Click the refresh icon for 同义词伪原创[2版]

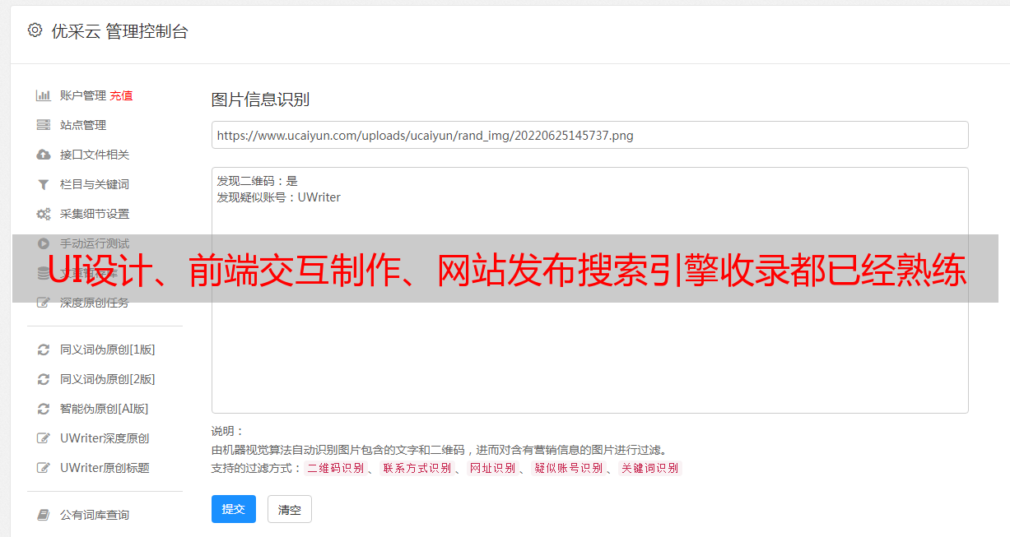pyautogui.click(x=44, y=379)
